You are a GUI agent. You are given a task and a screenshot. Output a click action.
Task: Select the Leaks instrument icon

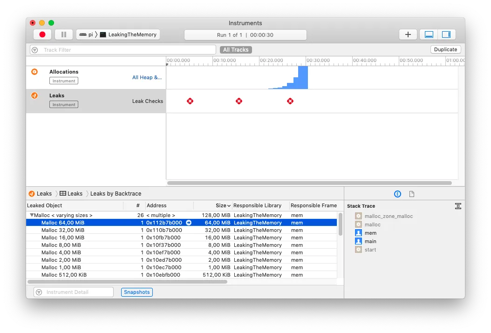coord(34,95)
